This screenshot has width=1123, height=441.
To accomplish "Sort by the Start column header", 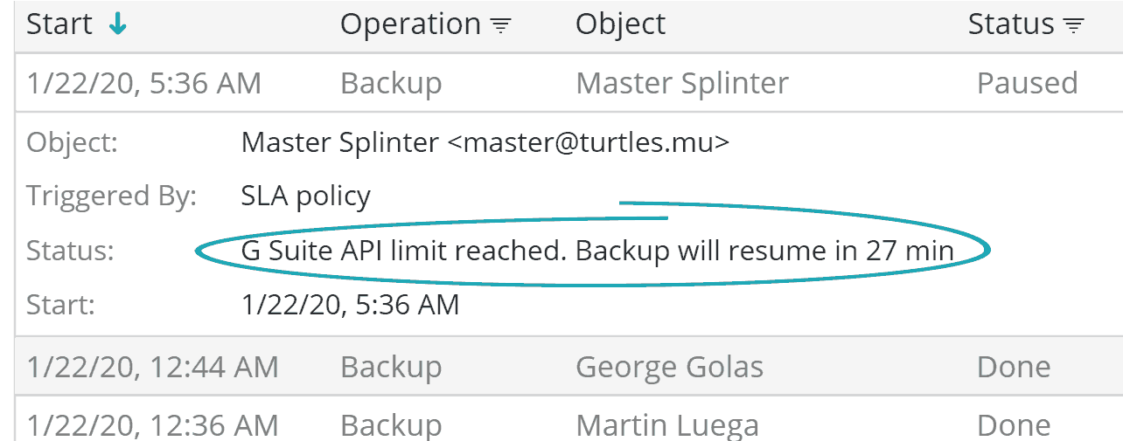I will pos(59,24).
